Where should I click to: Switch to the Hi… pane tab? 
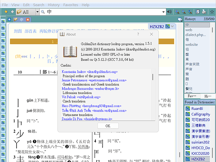208,96
